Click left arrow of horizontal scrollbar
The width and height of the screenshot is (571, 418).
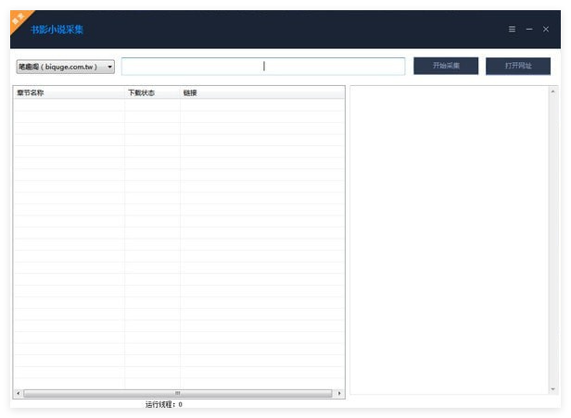[18, 393]
